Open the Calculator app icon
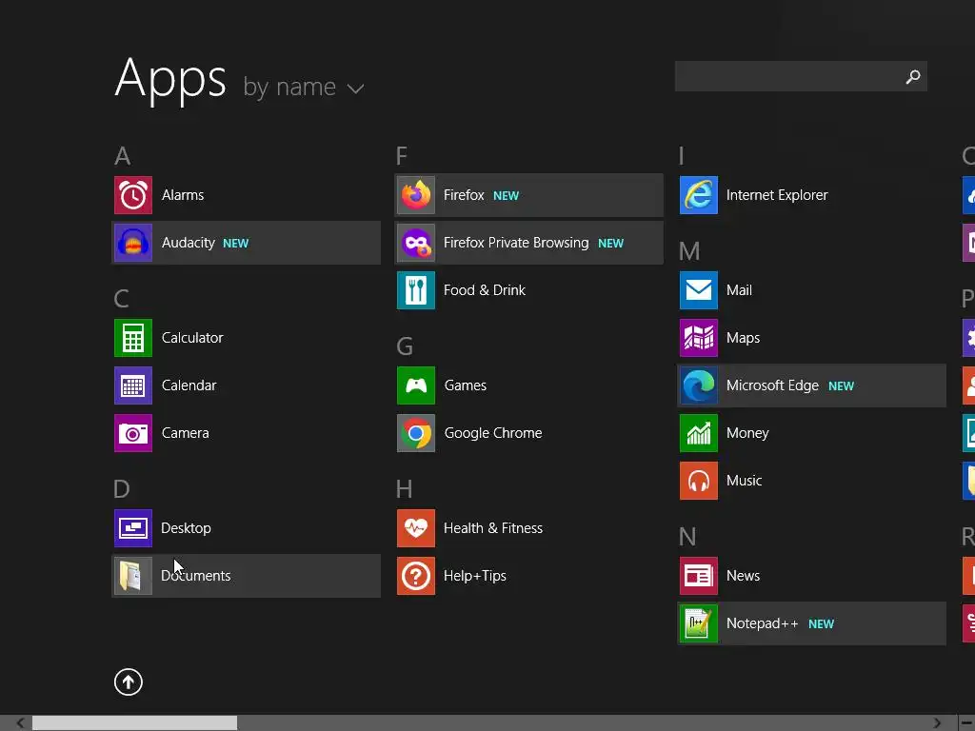The width and height of the screenshot is (975, 731). tap(133, 338)
